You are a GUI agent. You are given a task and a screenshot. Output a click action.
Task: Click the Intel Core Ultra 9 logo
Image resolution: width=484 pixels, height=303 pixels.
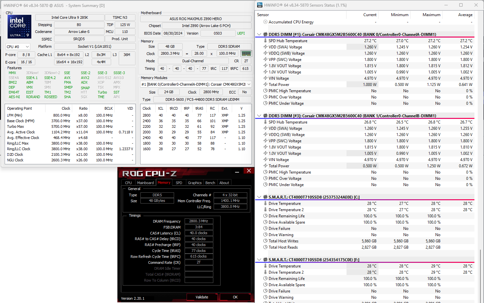pyautogui.click(x=19, y=27)
